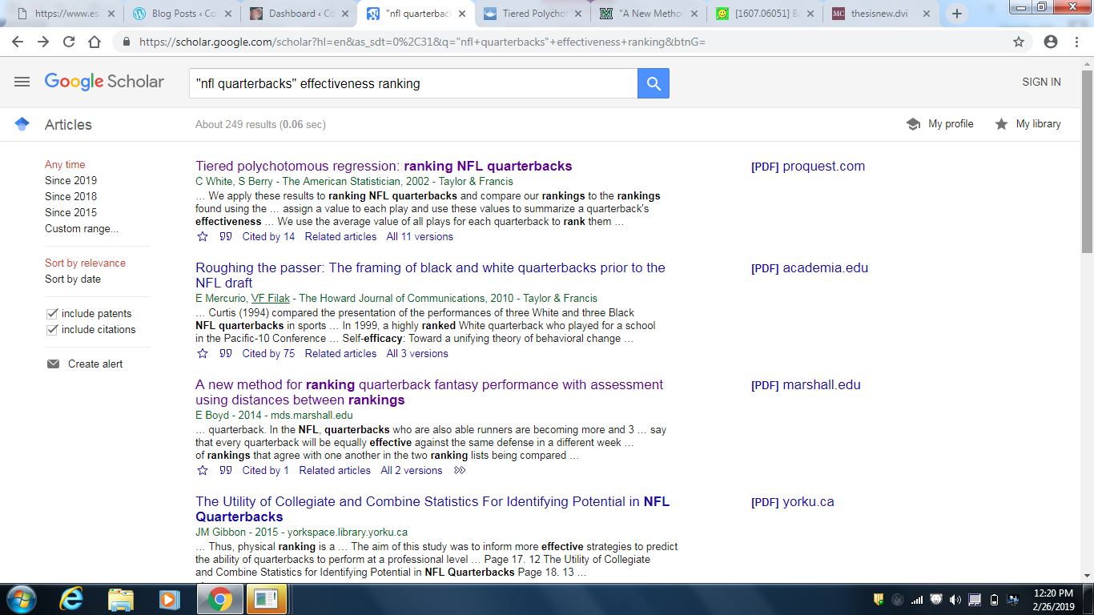Screen dimensions: 1094x615
Task: Uncheck the include citations checkbox
Action: (52, 330)
